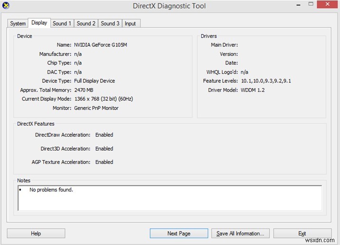Click the 'Device' group heading
340x245 pixels.
[x=25, y=36]
